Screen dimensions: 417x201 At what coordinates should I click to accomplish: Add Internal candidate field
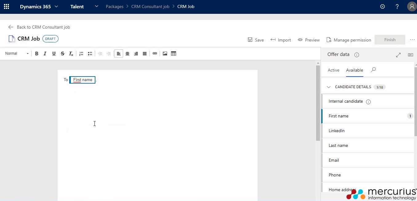367,101
